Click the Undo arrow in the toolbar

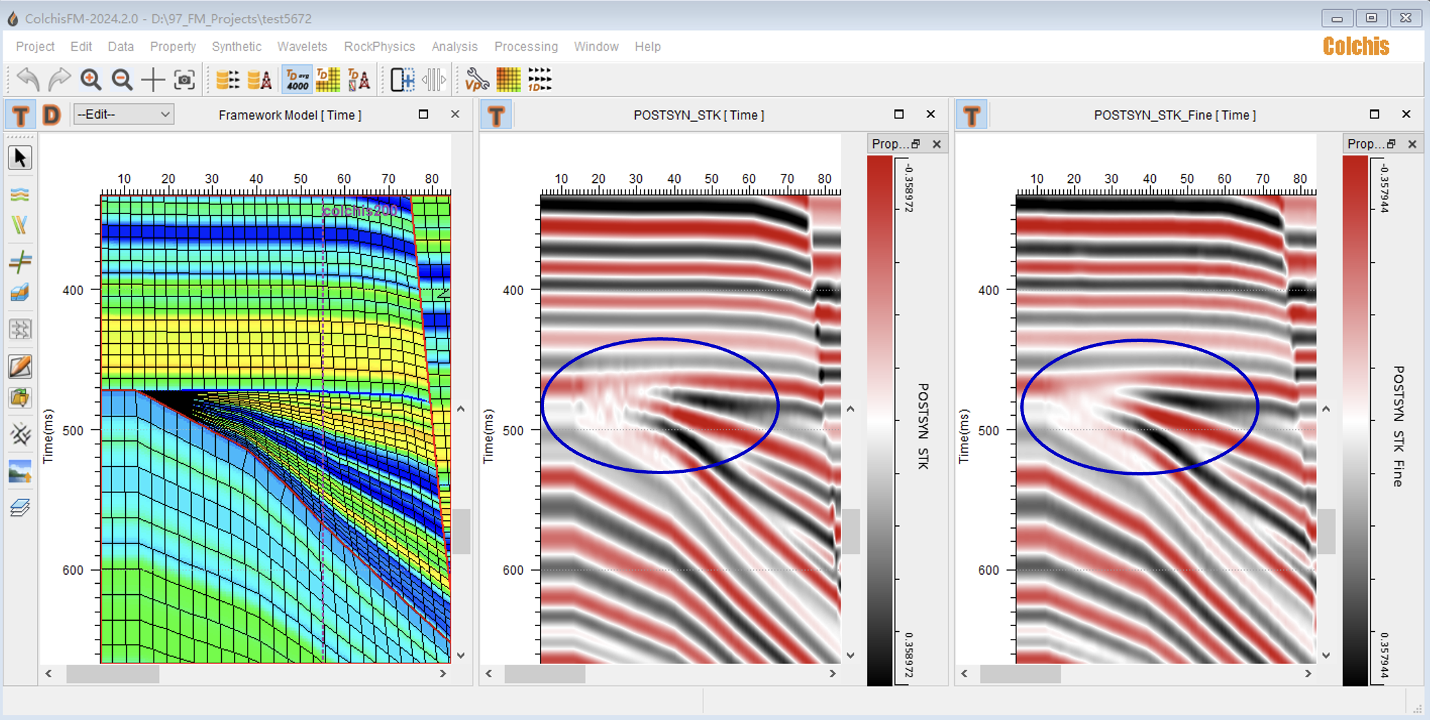click(28, 80)
